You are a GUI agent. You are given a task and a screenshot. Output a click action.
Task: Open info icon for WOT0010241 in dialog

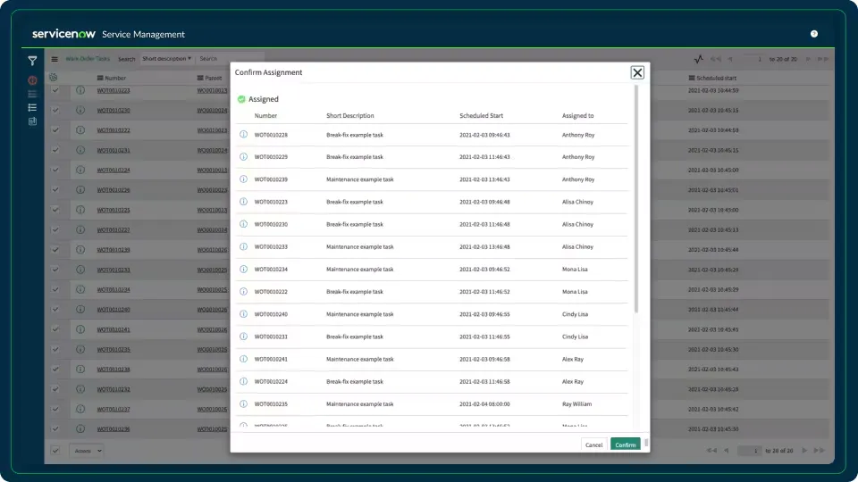coord(243,359)
